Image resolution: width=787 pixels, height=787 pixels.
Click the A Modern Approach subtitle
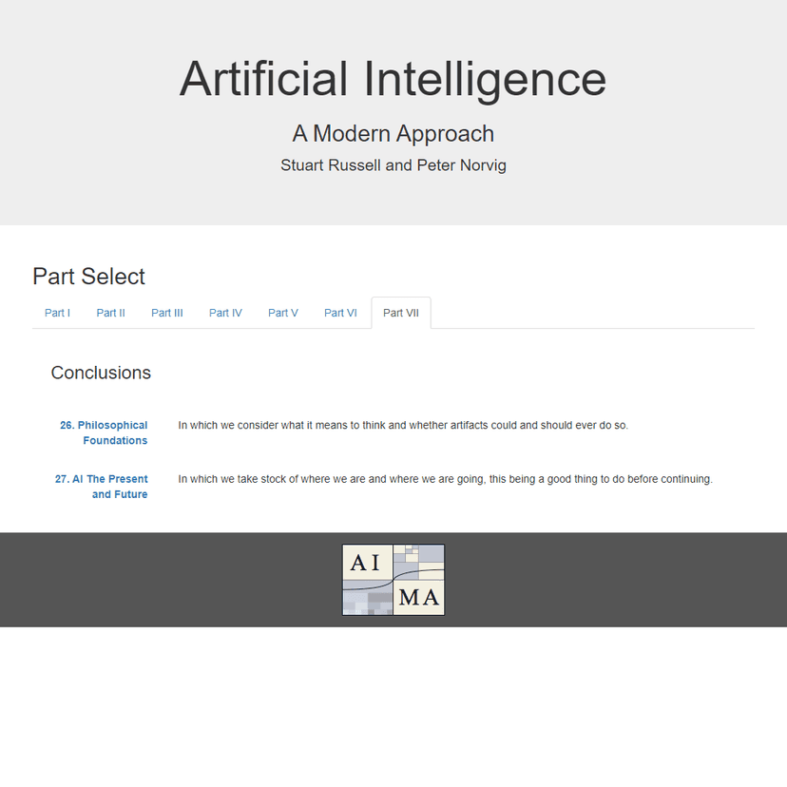coord(393,133)
